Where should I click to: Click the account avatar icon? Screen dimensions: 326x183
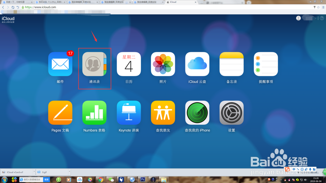(x=298, y=18)
